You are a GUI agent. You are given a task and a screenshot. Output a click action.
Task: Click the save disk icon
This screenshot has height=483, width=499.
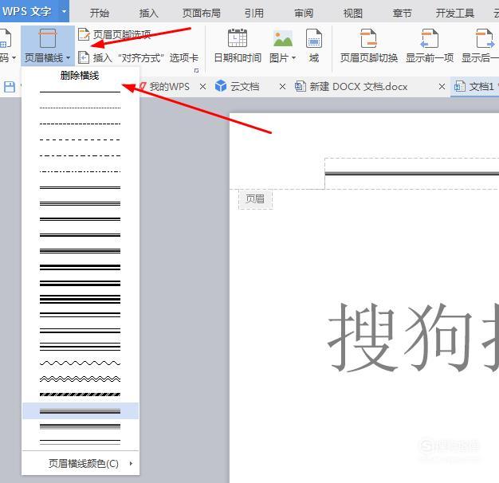10,87
